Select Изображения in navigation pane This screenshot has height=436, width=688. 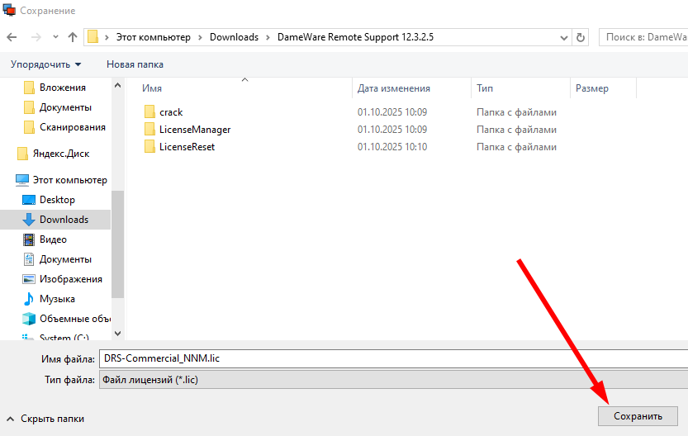(x=71, y=279)
